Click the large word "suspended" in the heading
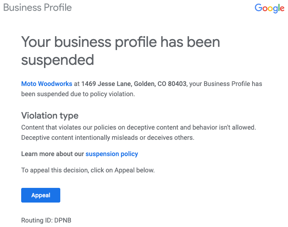This screenshot has width=288, height=227. pyautogui.click(x=57, y=60)
